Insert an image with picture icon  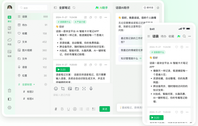point(70,89)
